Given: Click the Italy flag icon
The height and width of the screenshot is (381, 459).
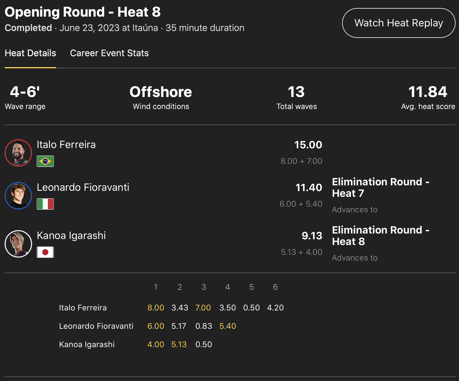Looking at the screenshot, I should click(45, 204).
